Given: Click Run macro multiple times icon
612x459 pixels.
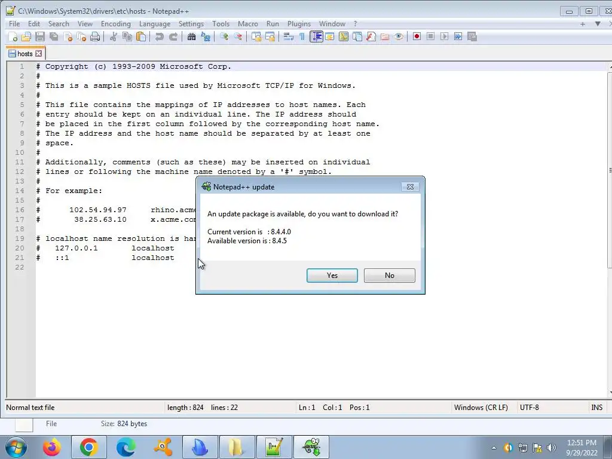Looking at the screenshot, I should tap(458, 36).
